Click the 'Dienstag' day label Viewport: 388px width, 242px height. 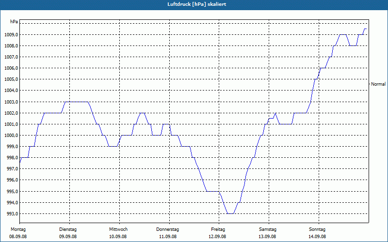point(68,229)
